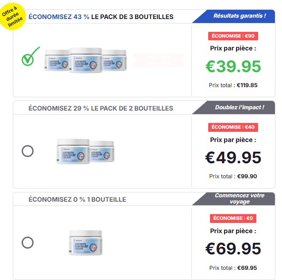Click the red 'ÉCONOMISE : €40' tag
The image size is (282, 280).
(233, 127)
